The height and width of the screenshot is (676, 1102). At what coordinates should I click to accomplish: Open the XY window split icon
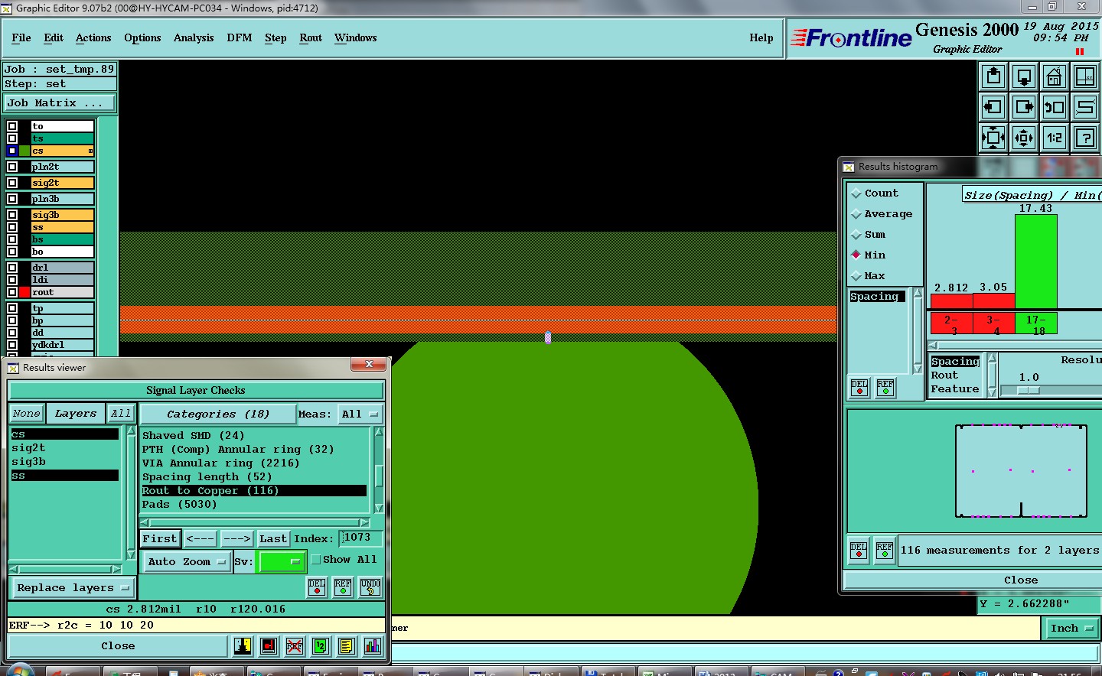(x=1085, y=76)
